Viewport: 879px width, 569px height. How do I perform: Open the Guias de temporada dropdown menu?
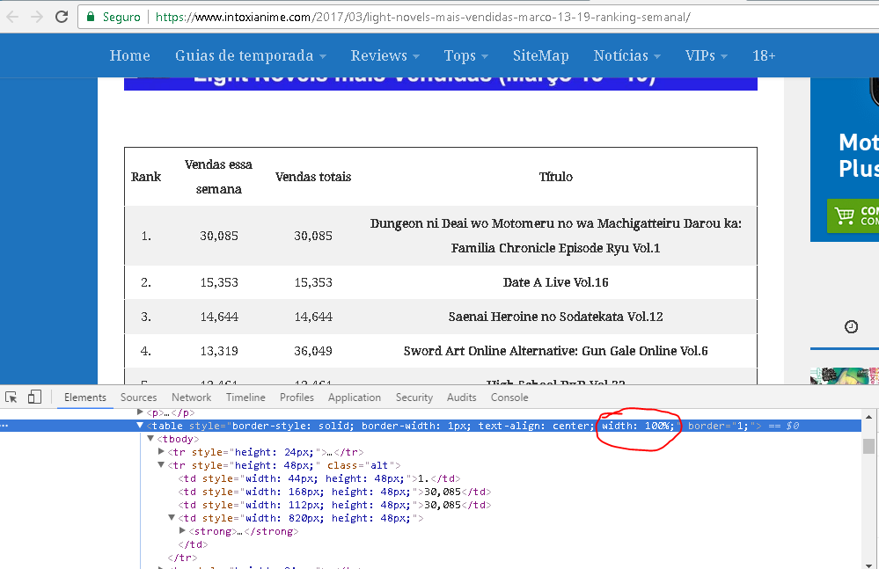250,55
